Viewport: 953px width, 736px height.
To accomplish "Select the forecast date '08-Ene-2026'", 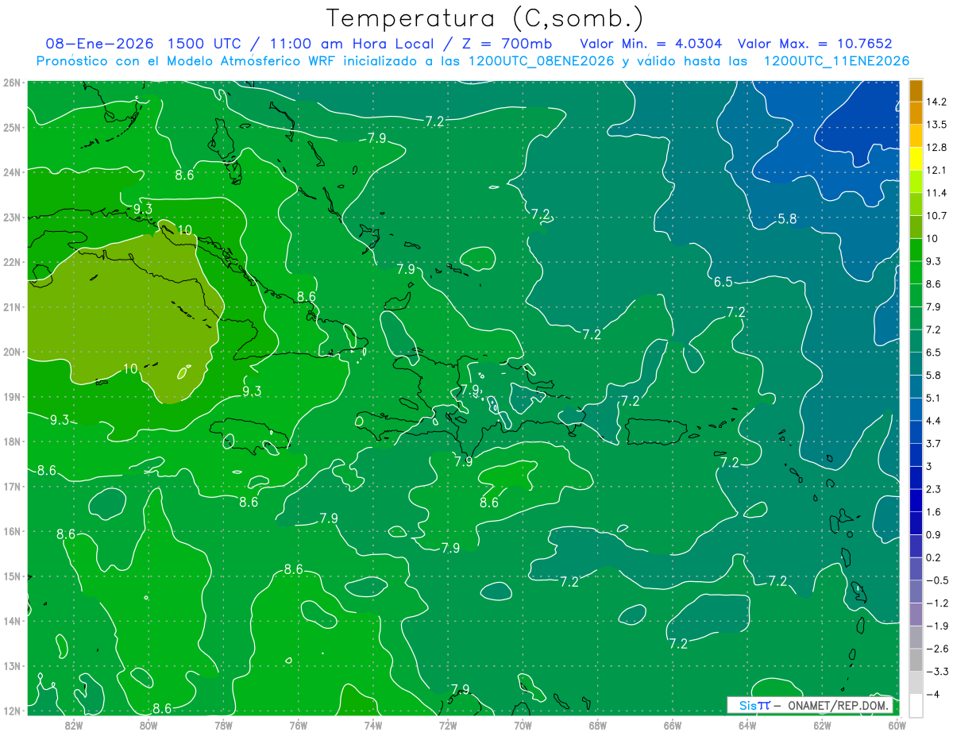I will pos(98,43).
